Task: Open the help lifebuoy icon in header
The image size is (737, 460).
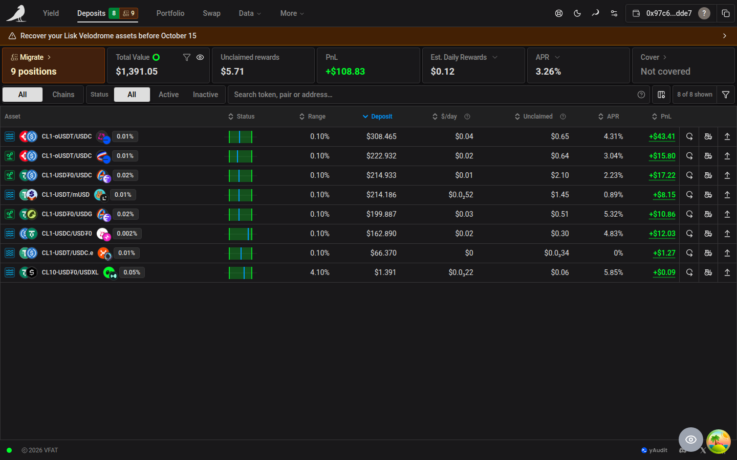Action: [559, 13]
